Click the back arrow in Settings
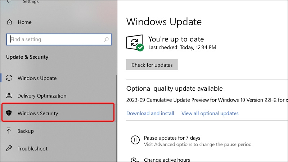This screenshot has height=162, width=288. pyautogui.click(x=9, y=2)
